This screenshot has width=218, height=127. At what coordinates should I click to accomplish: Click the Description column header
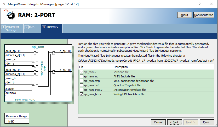tap(163, 67)
